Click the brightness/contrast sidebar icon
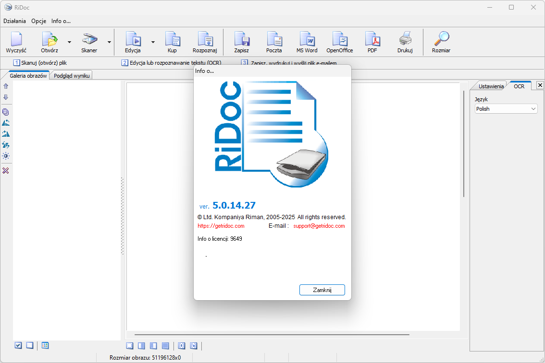The width and height of the screenshot is (545, 363). click(6, 156)
